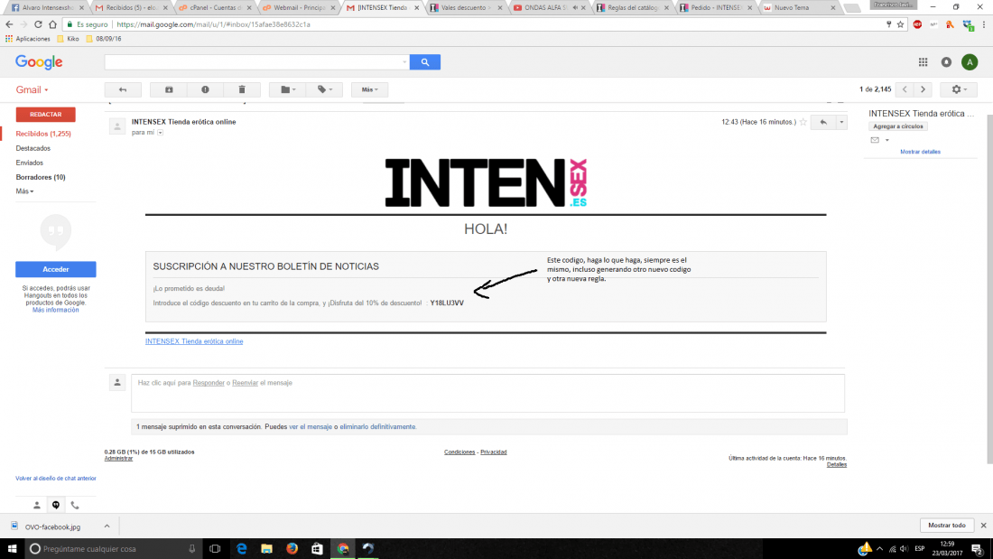
Task: Open Microsoft Edge from the taskbar
Action: coord(241,549)
